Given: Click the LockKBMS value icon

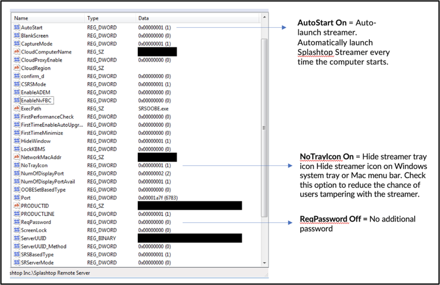Looking at the screenshot, I should tap(17, 149).
